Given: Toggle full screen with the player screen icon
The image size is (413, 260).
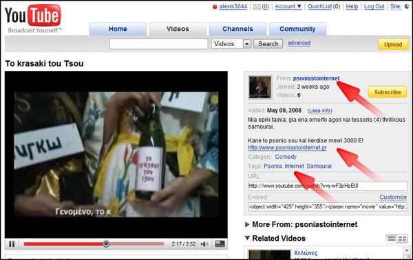Looking at the screenshot, I should (x=220, y=244).
